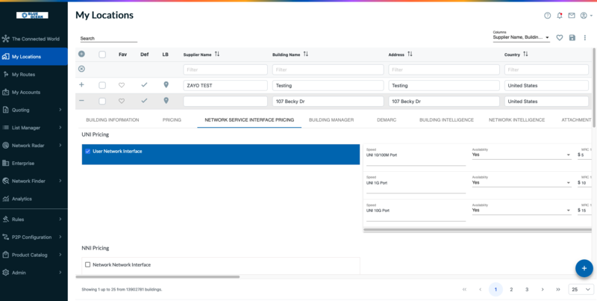Click the Enterprise building sidebar icon
This screenshot has height=301, width=597.
coord(5,163)
